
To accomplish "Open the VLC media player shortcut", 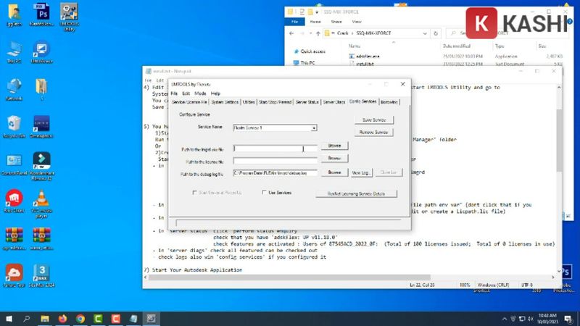I will point(41,198).
